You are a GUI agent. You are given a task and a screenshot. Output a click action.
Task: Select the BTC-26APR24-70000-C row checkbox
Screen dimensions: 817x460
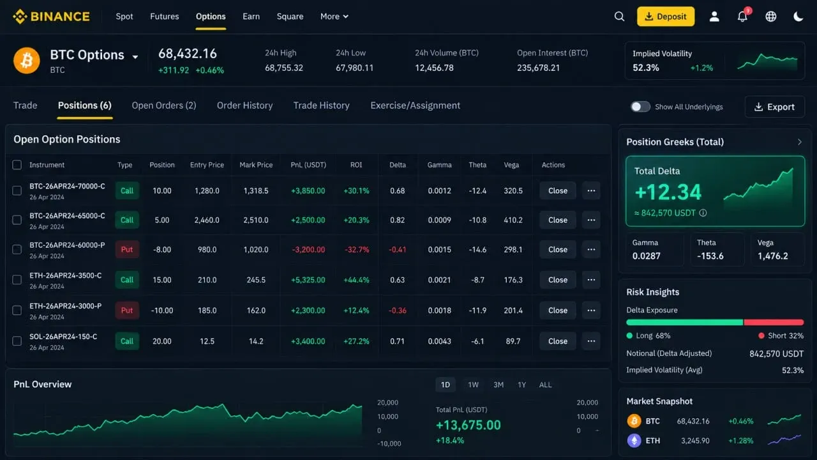point(17,190)
